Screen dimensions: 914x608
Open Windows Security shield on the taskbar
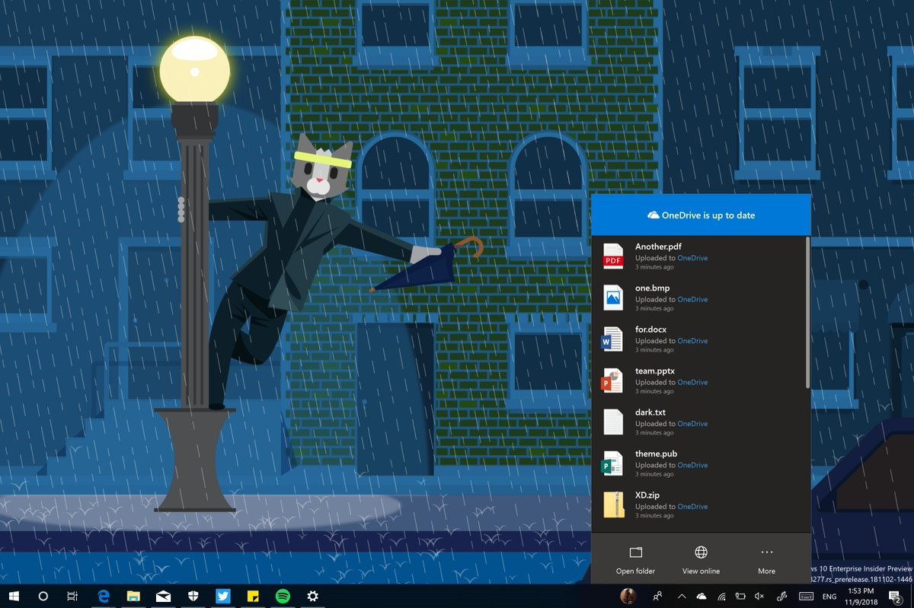tap(193, 596)
